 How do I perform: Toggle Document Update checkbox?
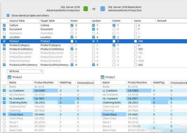[x=93, y=29]
